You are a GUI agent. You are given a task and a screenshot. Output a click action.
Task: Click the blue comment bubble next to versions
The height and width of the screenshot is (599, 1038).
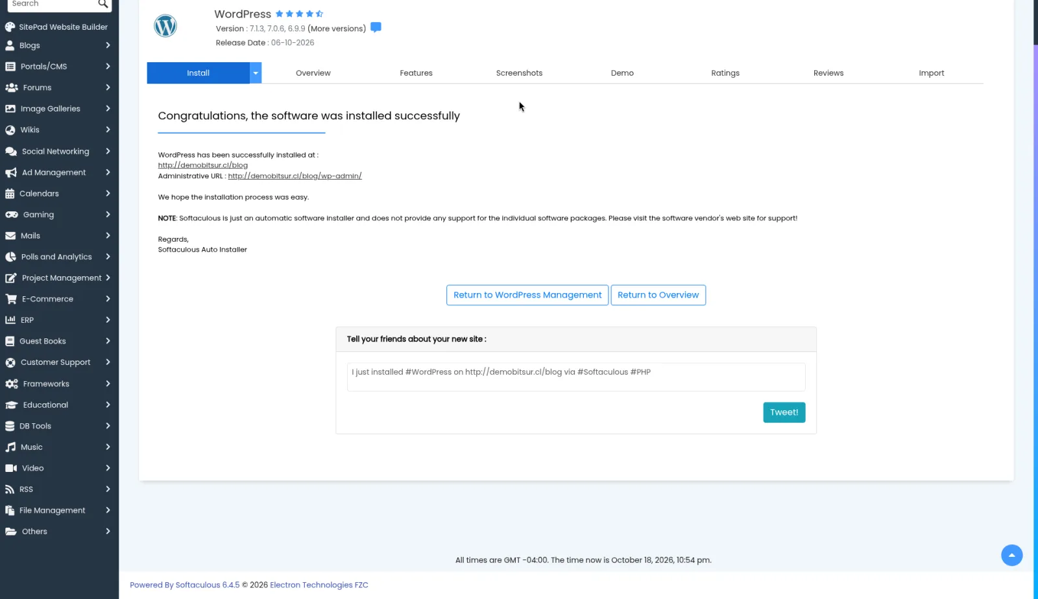(x=376, y=27)
